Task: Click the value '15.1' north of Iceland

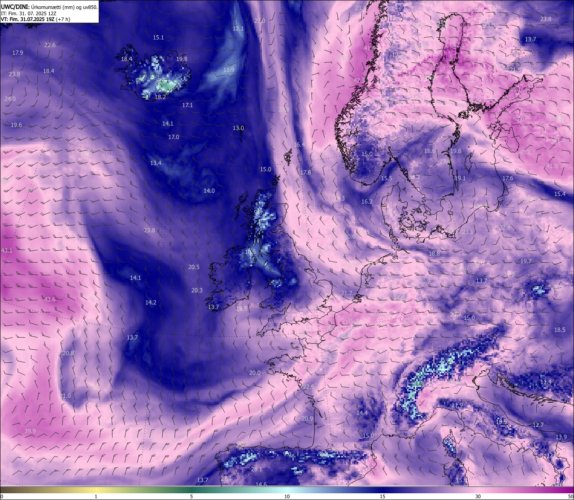Action: click(158, 38)
